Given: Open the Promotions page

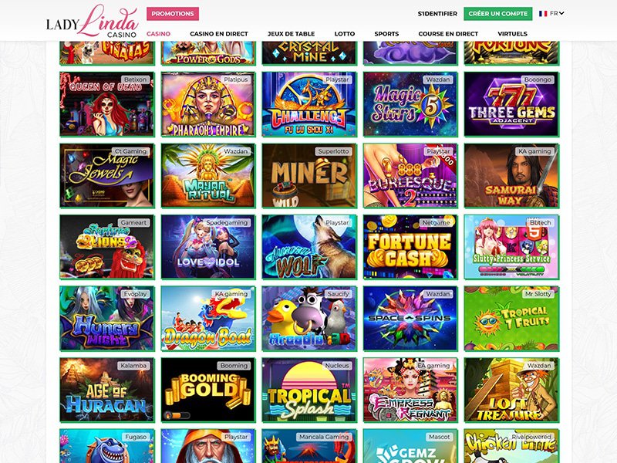Looking at the screenshot, I should point(173,13).
